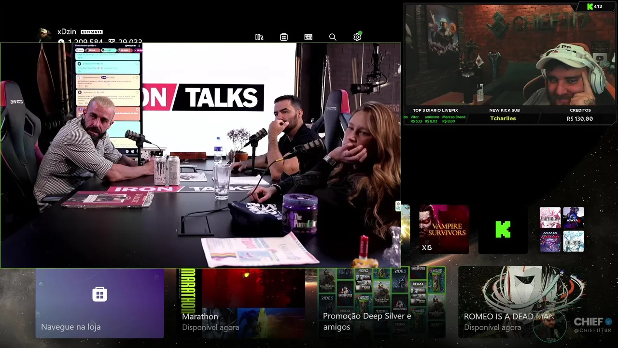Image resolution: width=618 pixels, height=348 pixels.
Task: Launch the Vampire Survivors tile
Action: 444,229
